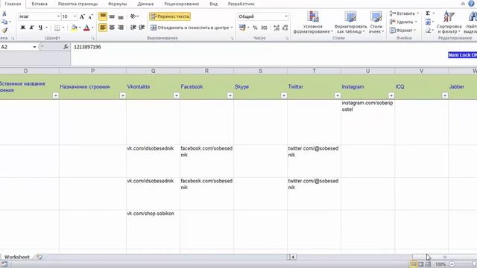Image resolution: width=477 pixels, height=268 pixels.
Task: Toggle underline formatting (Ч)
Action: click(40, 28)
